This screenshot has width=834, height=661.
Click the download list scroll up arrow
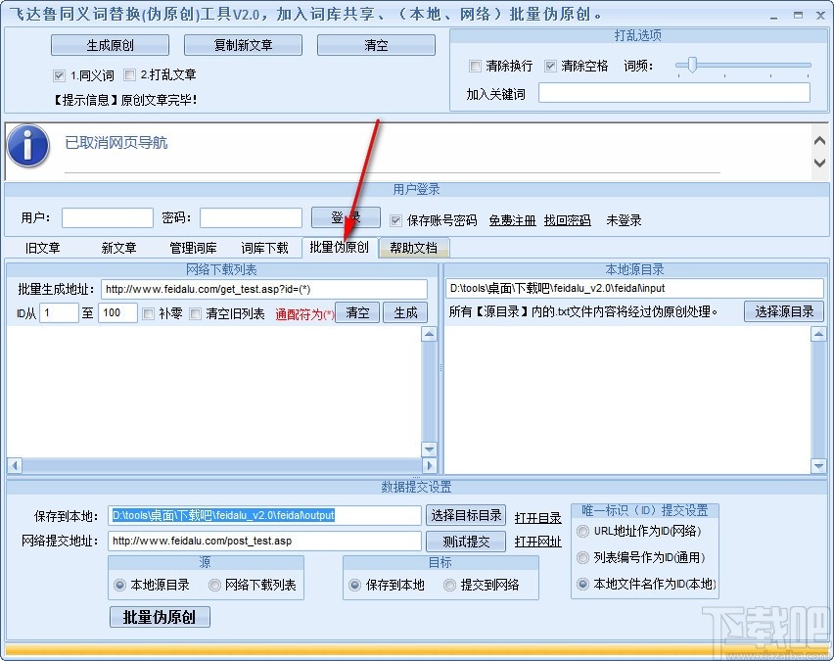[x=429, y=334]
